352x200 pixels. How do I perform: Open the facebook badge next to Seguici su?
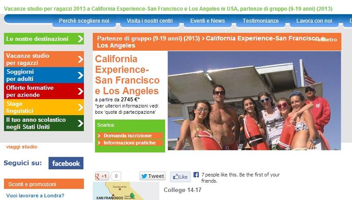pyautogui.click(x=66, y=163)
